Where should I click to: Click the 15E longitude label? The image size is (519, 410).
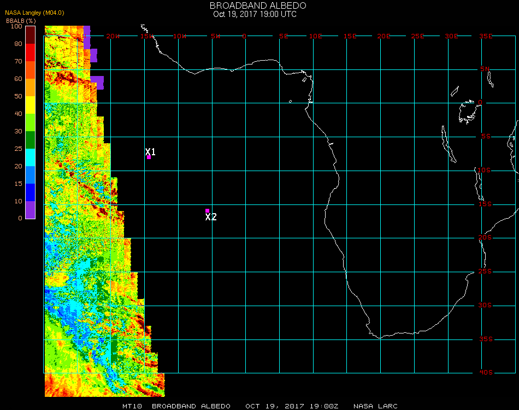[x=350, y=36]
